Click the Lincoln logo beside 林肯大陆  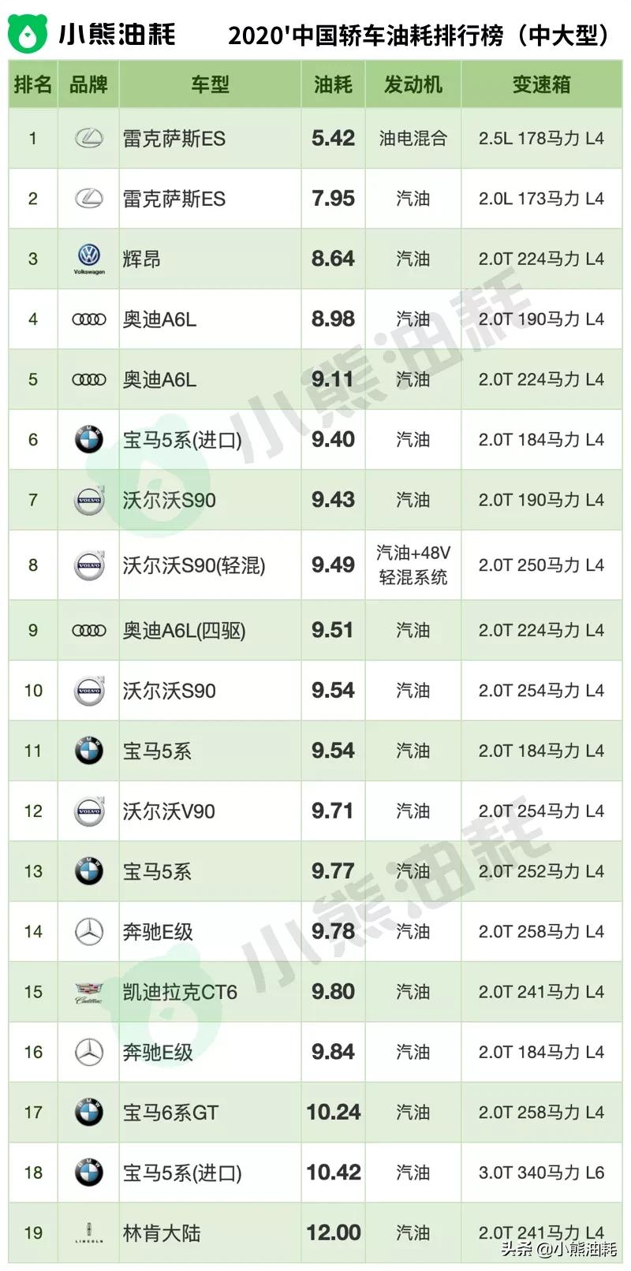(88, 1233)
